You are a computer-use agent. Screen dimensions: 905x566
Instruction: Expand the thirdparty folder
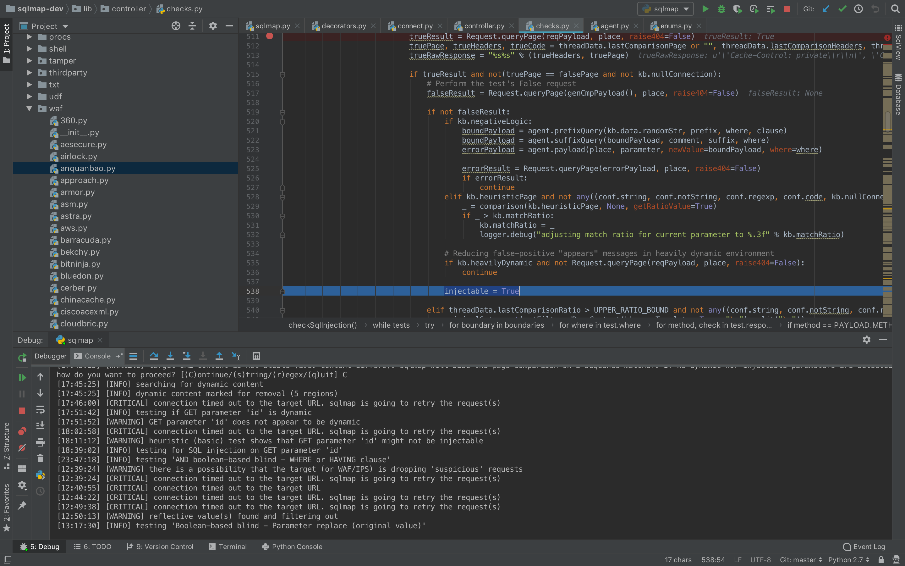click(29, 72)
